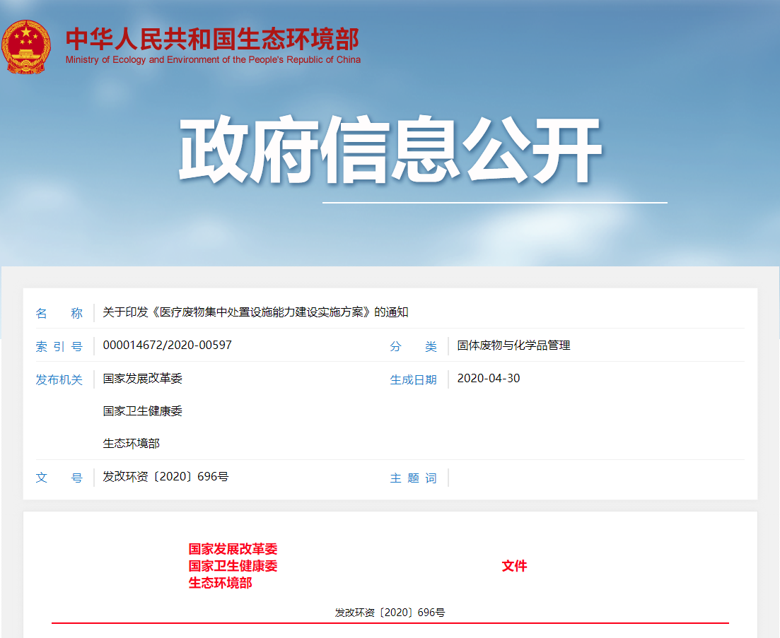The width and height of the screenshot is (780, 638).
Task: Click the 发改环资〔2020〕696号 value in 文号 row
Action: click(x=165, y=477)
